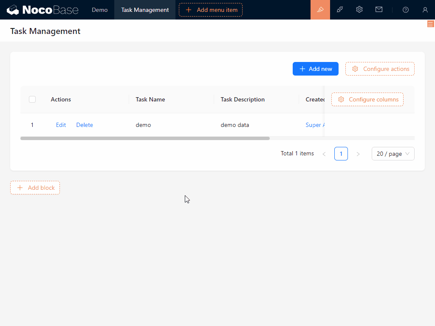435x326 pixels.
Task: Click the 'demo' task name cell
Action: [143, 125]
